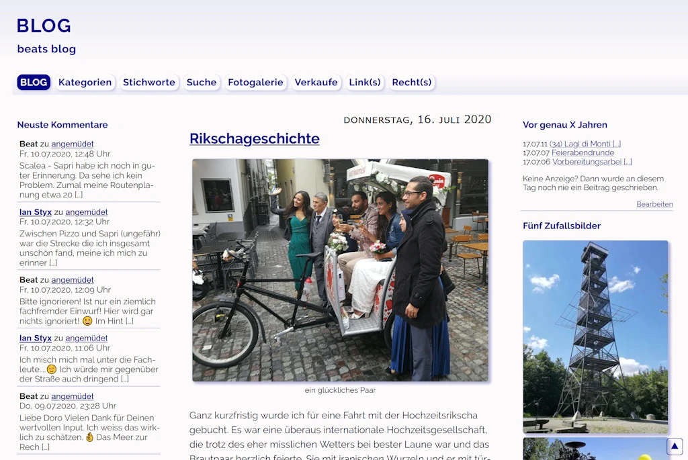The width and height of the screenshot is (688, 460).
Task: Select the active BLOG nav button
Action: point(34,83)
